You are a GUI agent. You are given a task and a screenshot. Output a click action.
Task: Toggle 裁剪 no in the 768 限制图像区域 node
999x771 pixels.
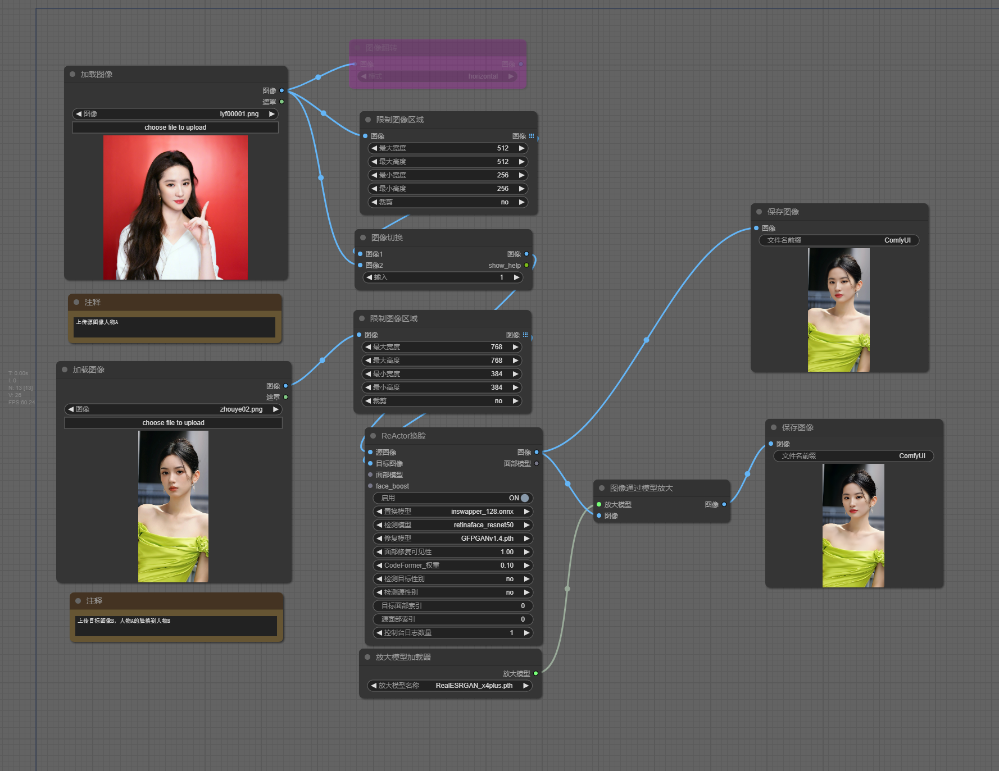442,401
